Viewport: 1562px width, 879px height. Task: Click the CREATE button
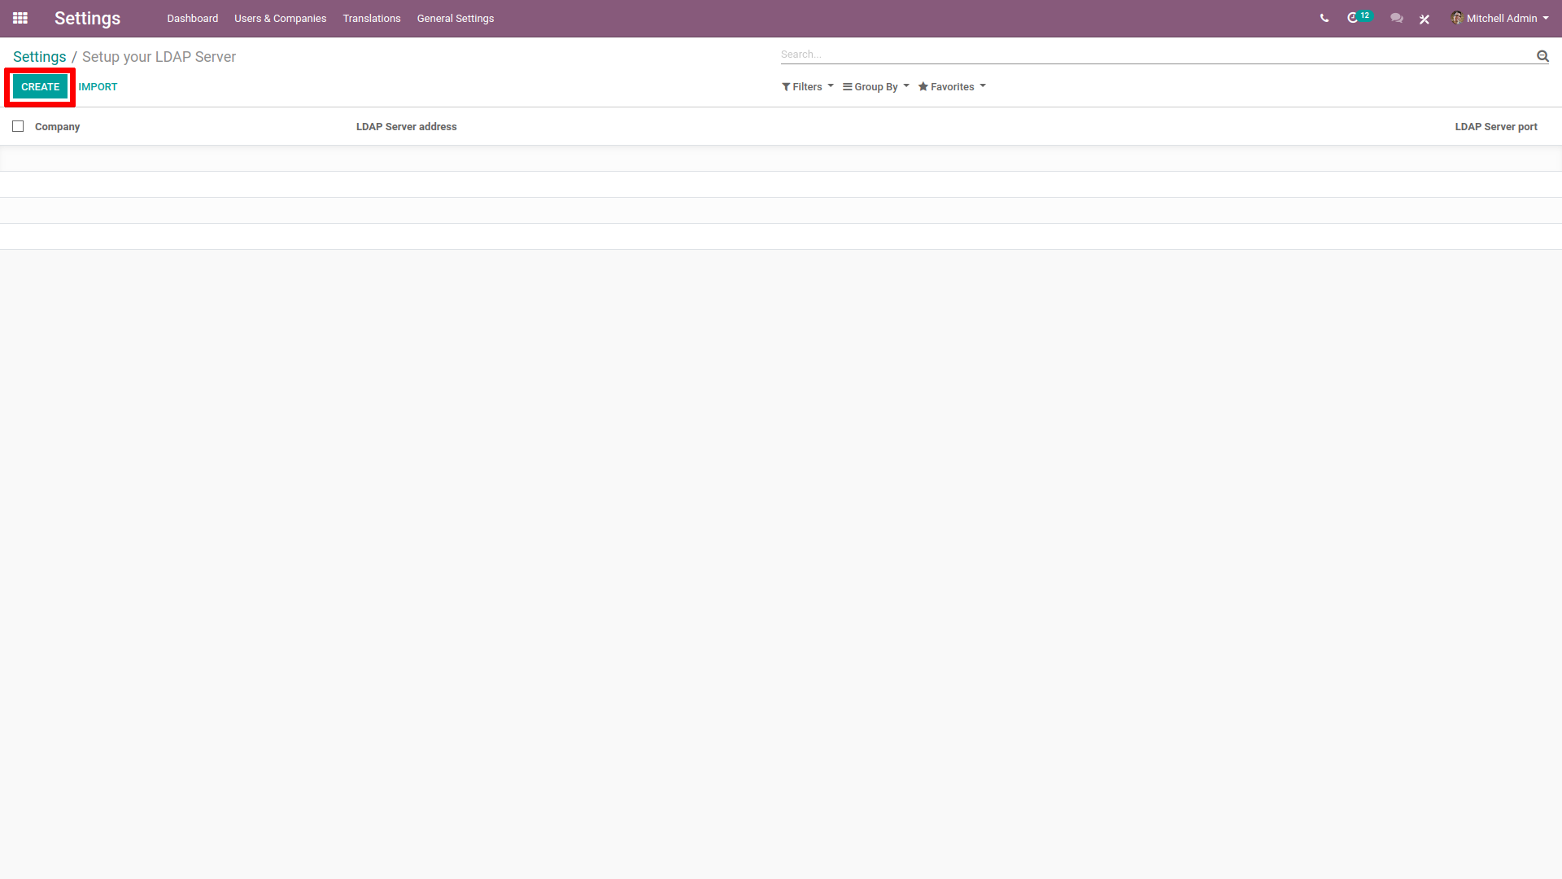[38, 87]
